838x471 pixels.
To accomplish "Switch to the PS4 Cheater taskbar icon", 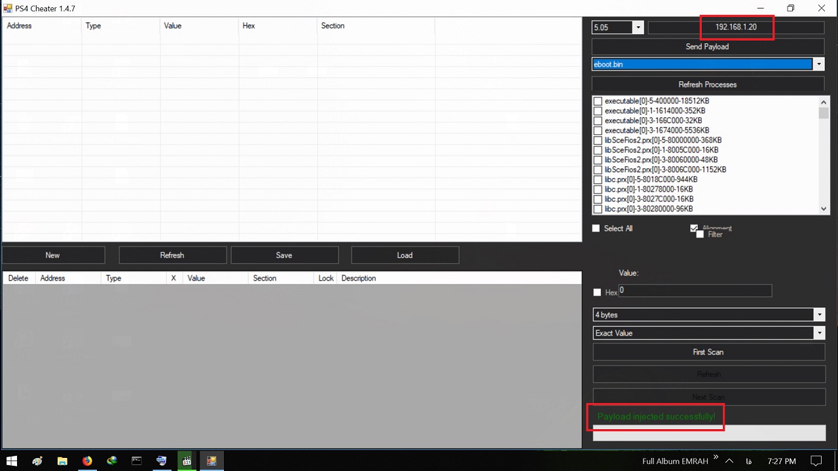I will [x=211, y=461].
